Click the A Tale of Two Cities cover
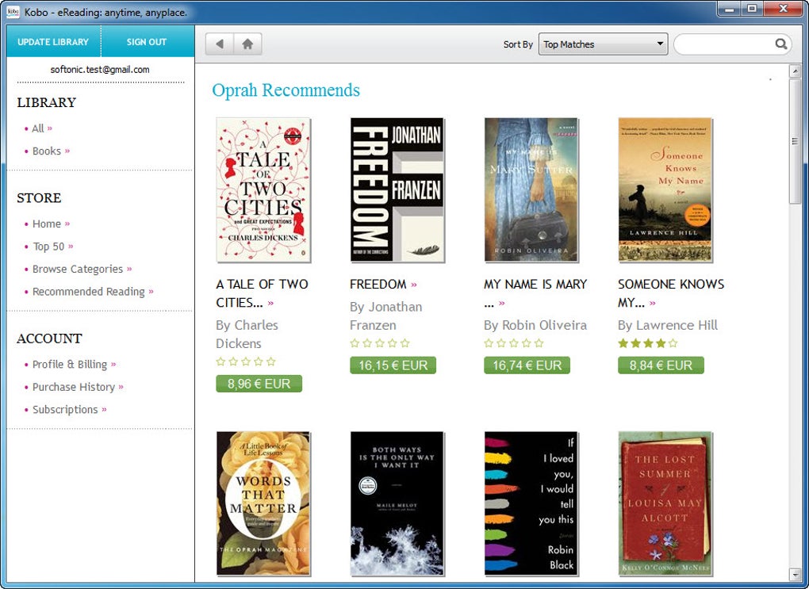 coord(263,189)
